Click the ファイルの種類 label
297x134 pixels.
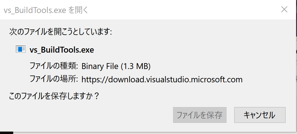coord(54,66)
